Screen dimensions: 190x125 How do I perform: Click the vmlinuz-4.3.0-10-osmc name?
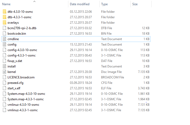click(23, 105)
